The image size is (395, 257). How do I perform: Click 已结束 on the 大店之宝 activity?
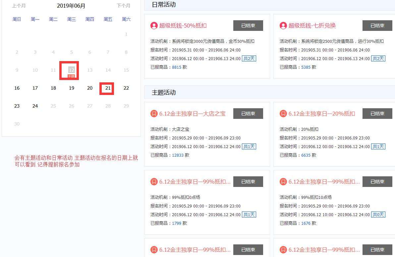click(248, 113)
